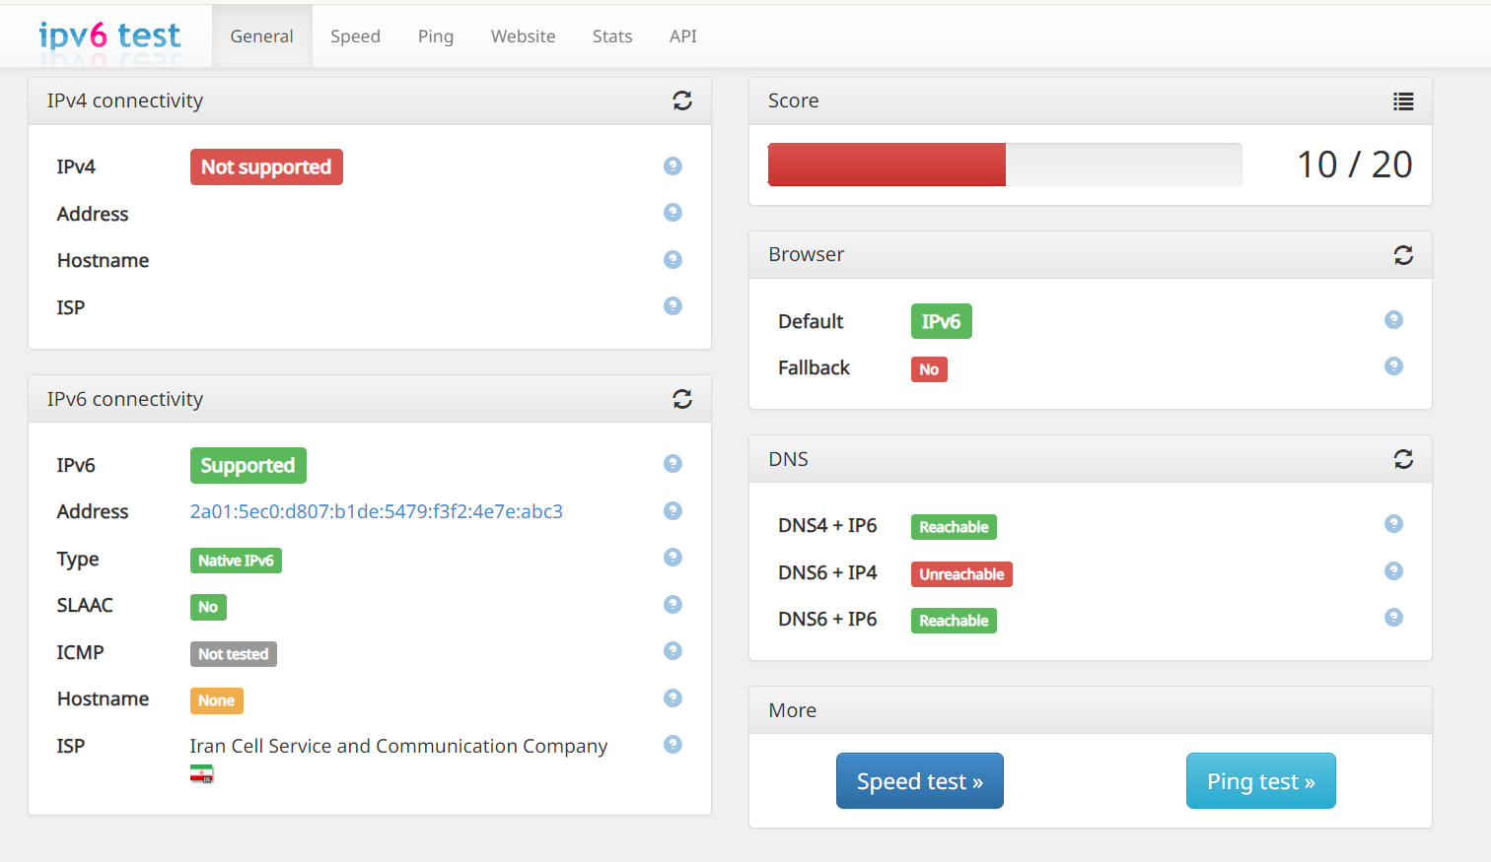This screenshot has width=1491, height=862.
Task: Open help for the SLAAC row
Action: point(673,604)
